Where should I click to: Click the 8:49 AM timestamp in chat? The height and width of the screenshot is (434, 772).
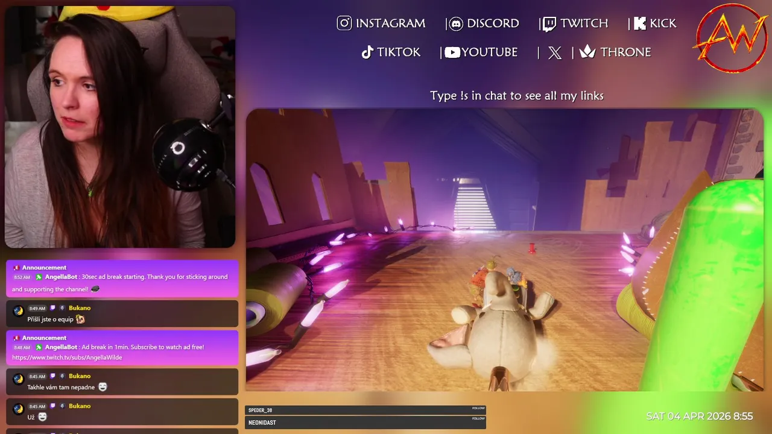click(37, 309)
